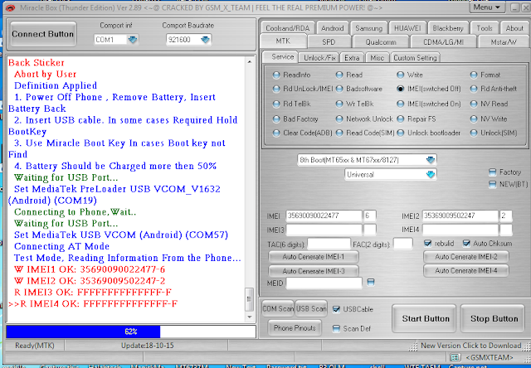The width and height of the screenshot is (531, 368).
Task: Open the HUAWEI tab
Action: 407,28
